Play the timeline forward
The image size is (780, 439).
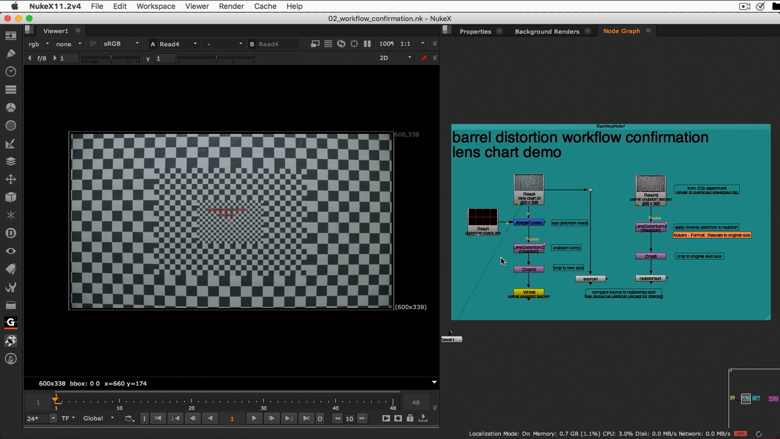(x=254, y=418)
